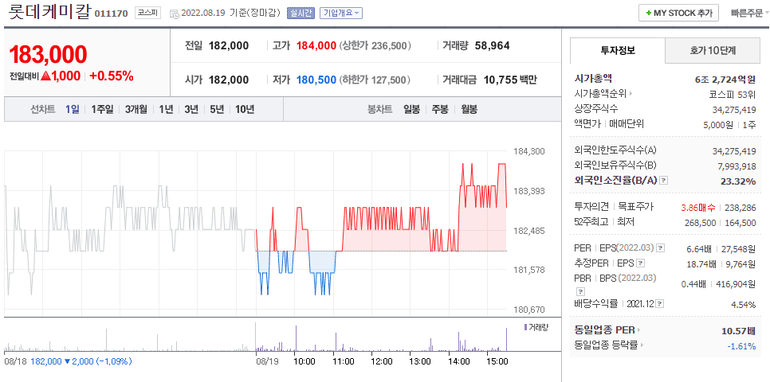Click the help icon beside 외국인소진율(B/A)

click(x=663, y=181)
